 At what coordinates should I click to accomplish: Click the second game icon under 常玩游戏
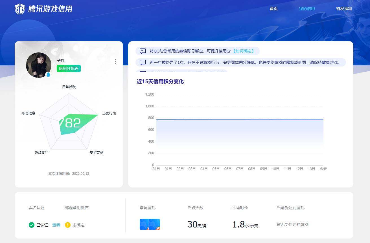click(x=155, y=224)
